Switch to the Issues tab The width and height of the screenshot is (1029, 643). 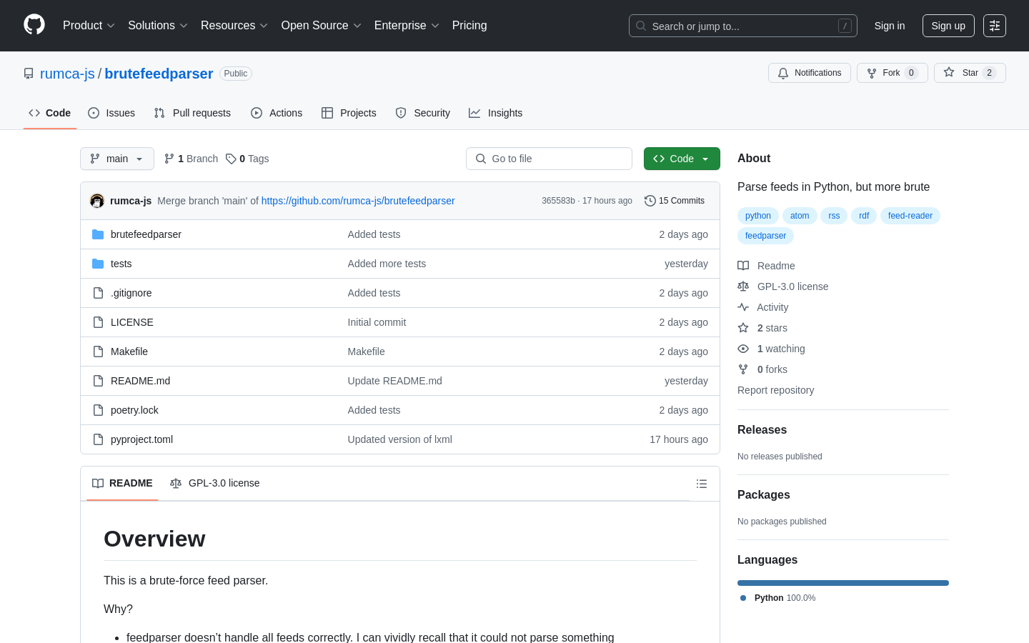pyautogui.click(x=111, y=113)
